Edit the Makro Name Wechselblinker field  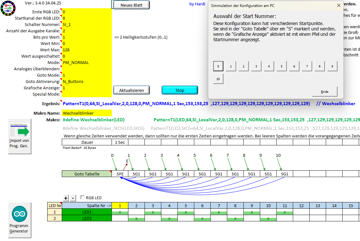(x=87, y=113)
